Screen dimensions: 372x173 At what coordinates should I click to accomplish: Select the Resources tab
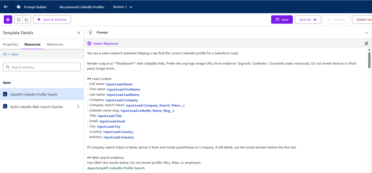pos(32,44)
